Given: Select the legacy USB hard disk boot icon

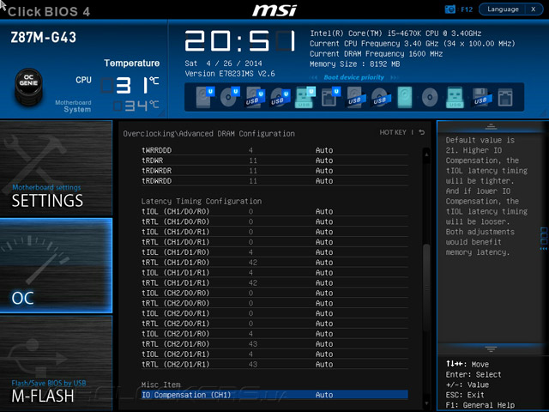Looking at the screenshot, I should coord(356,97).
